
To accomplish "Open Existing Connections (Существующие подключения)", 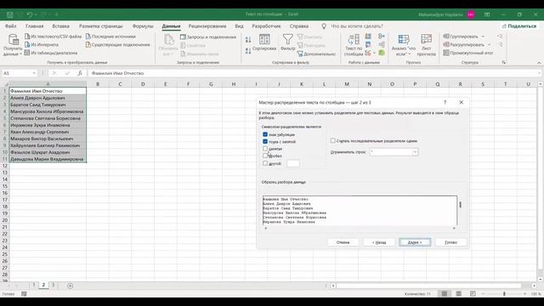I will coord(117,44).
